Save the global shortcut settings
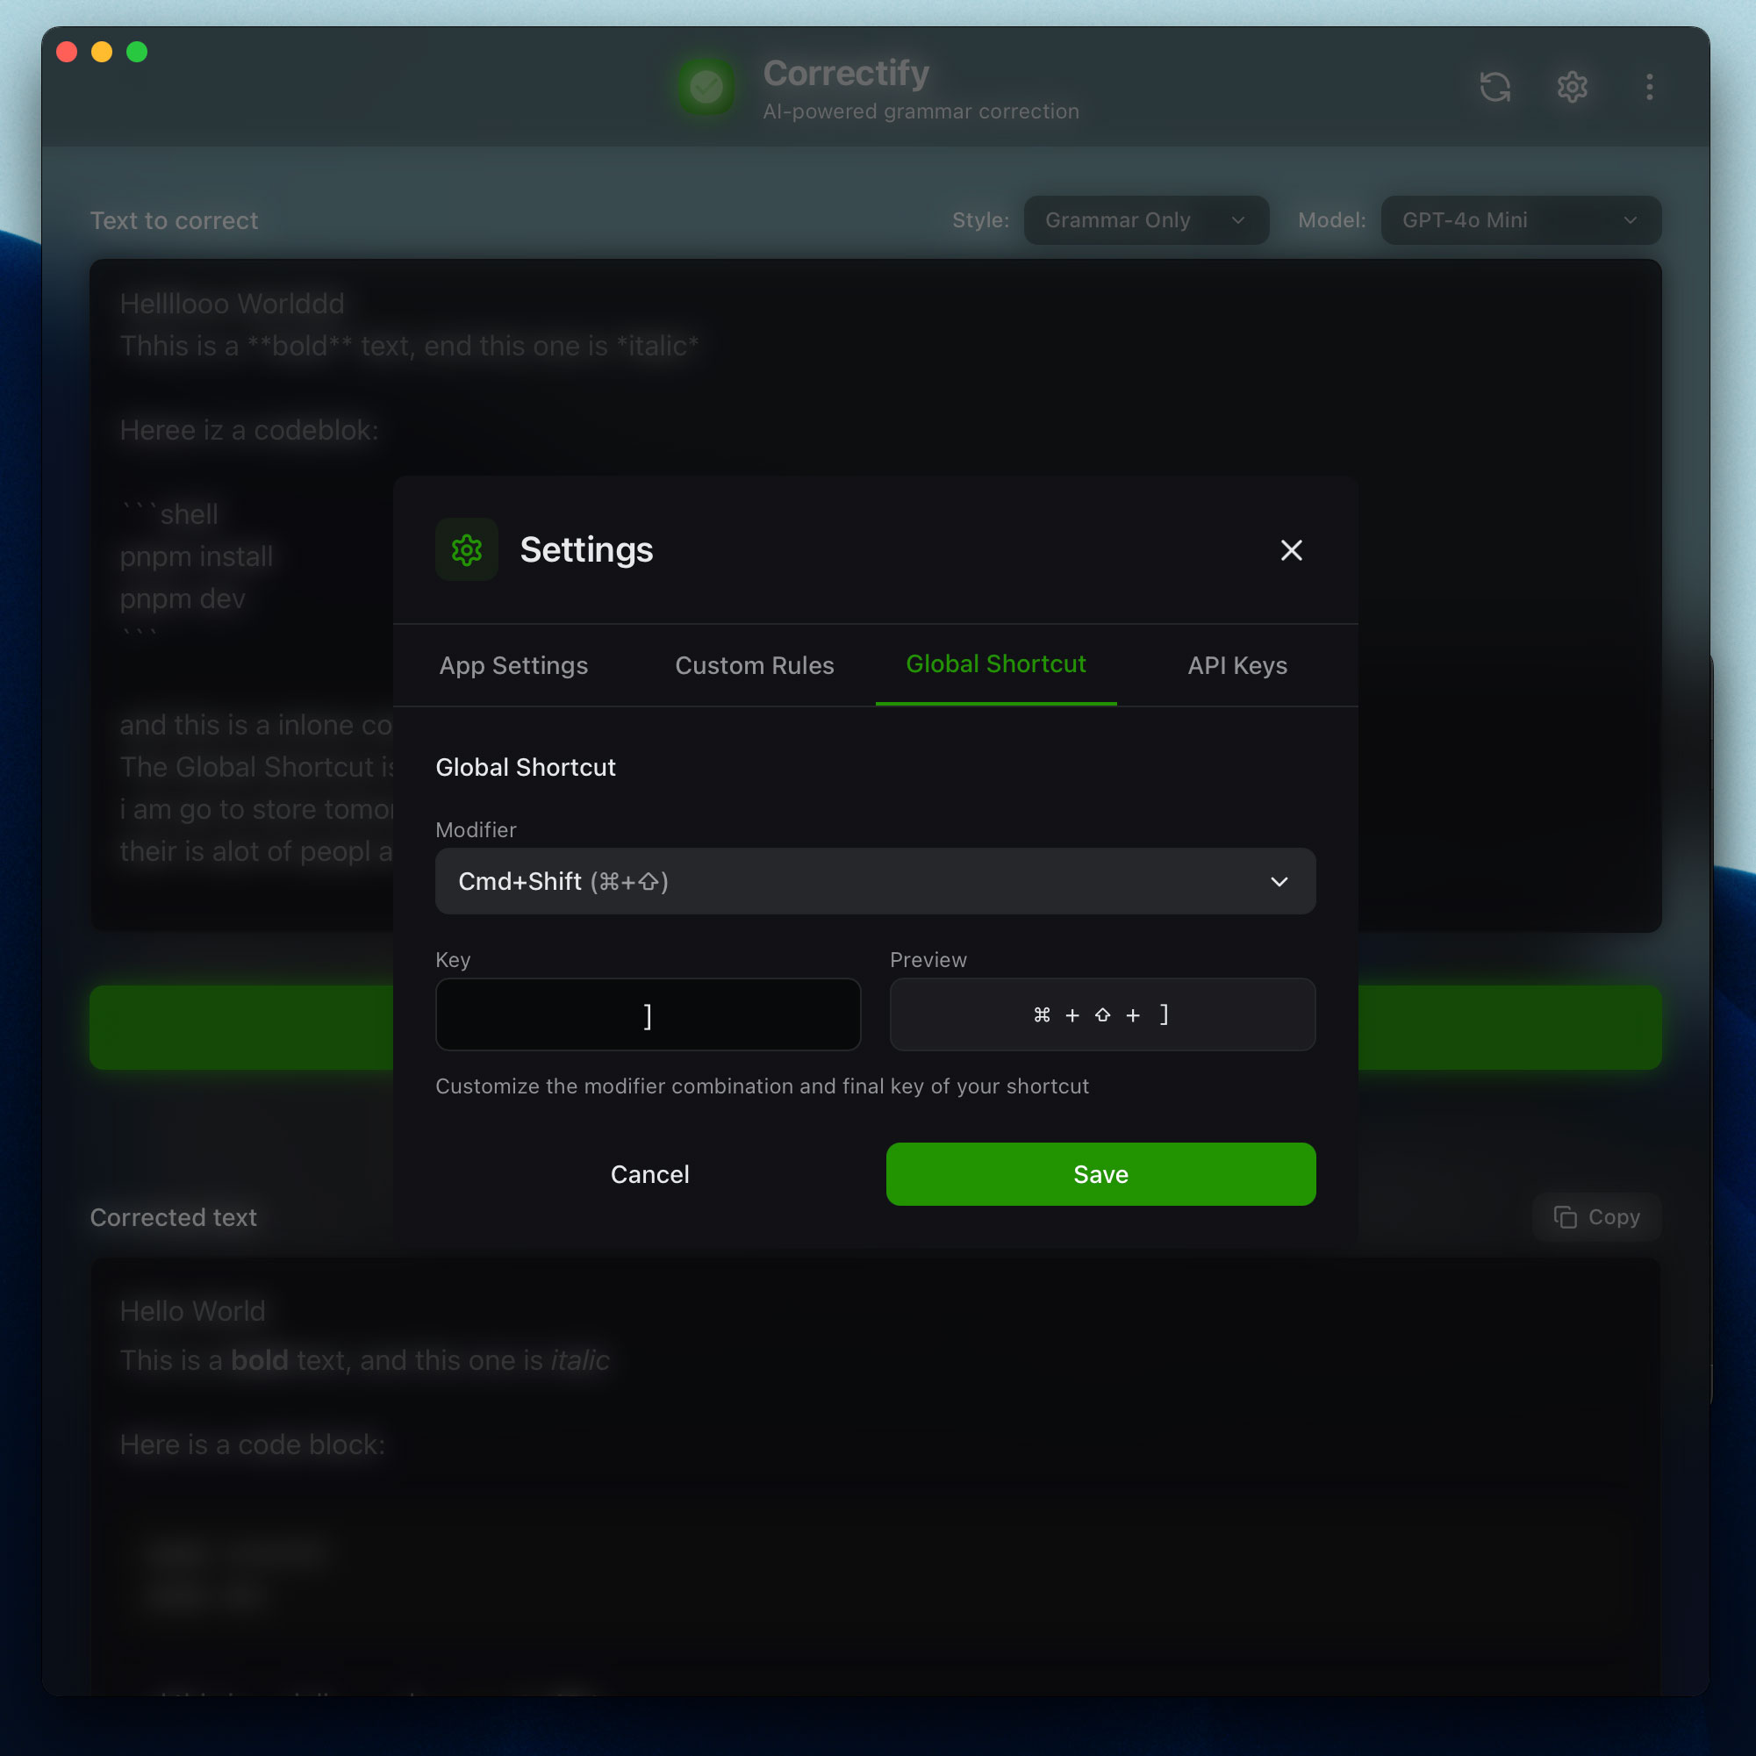The image size is (1756, 1756). (x=1100, y=1173)
